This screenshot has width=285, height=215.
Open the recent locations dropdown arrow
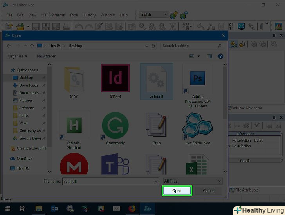[25, 46]
